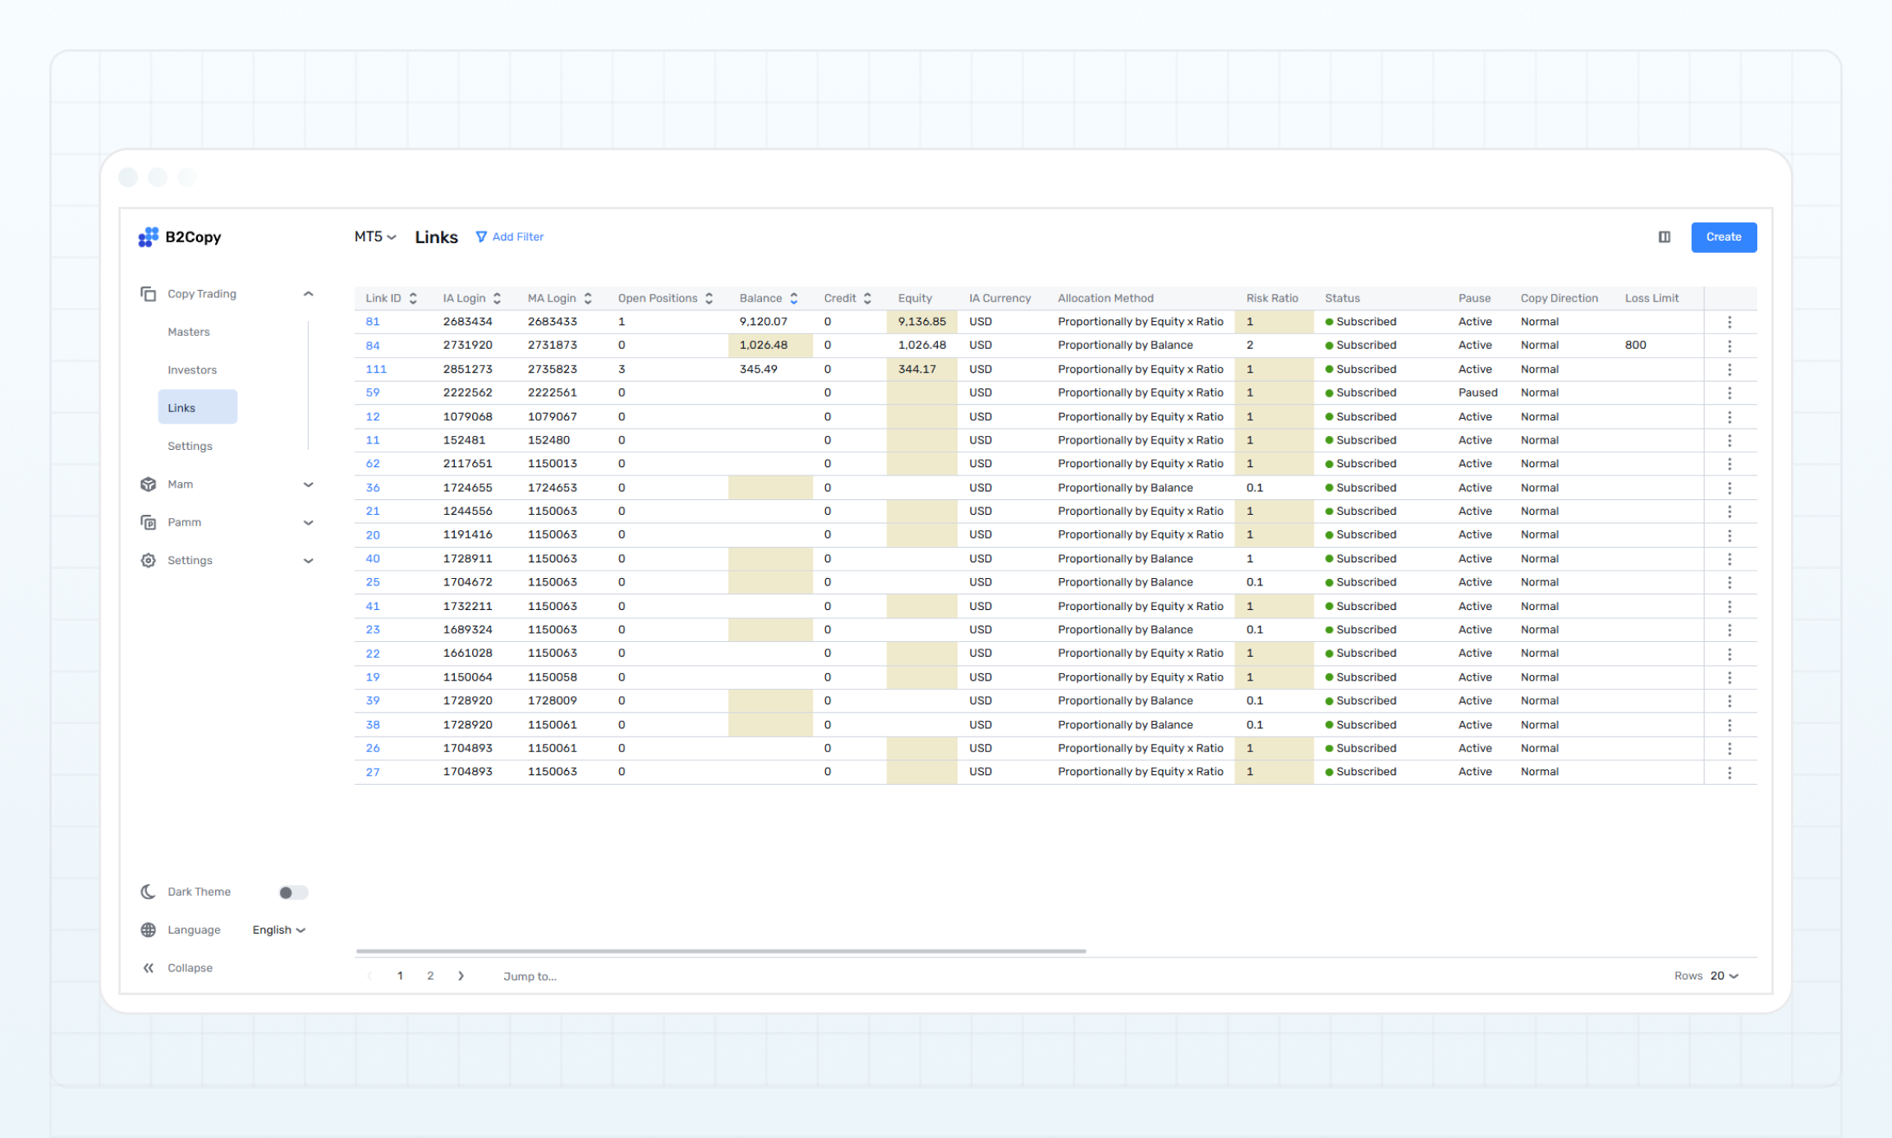Open Investors in the sidebar

(x=192, y=369)
